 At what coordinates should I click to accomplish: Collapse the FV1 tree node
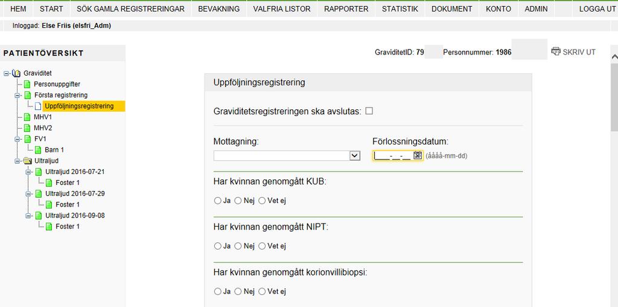pyautogui.click(x=18, y=139)
